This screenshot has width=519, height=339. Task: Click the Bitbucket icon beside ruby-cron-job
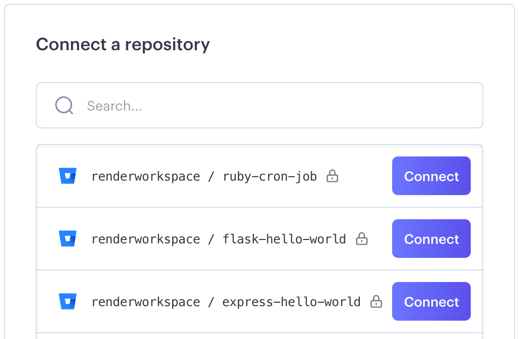click(68, 176)
